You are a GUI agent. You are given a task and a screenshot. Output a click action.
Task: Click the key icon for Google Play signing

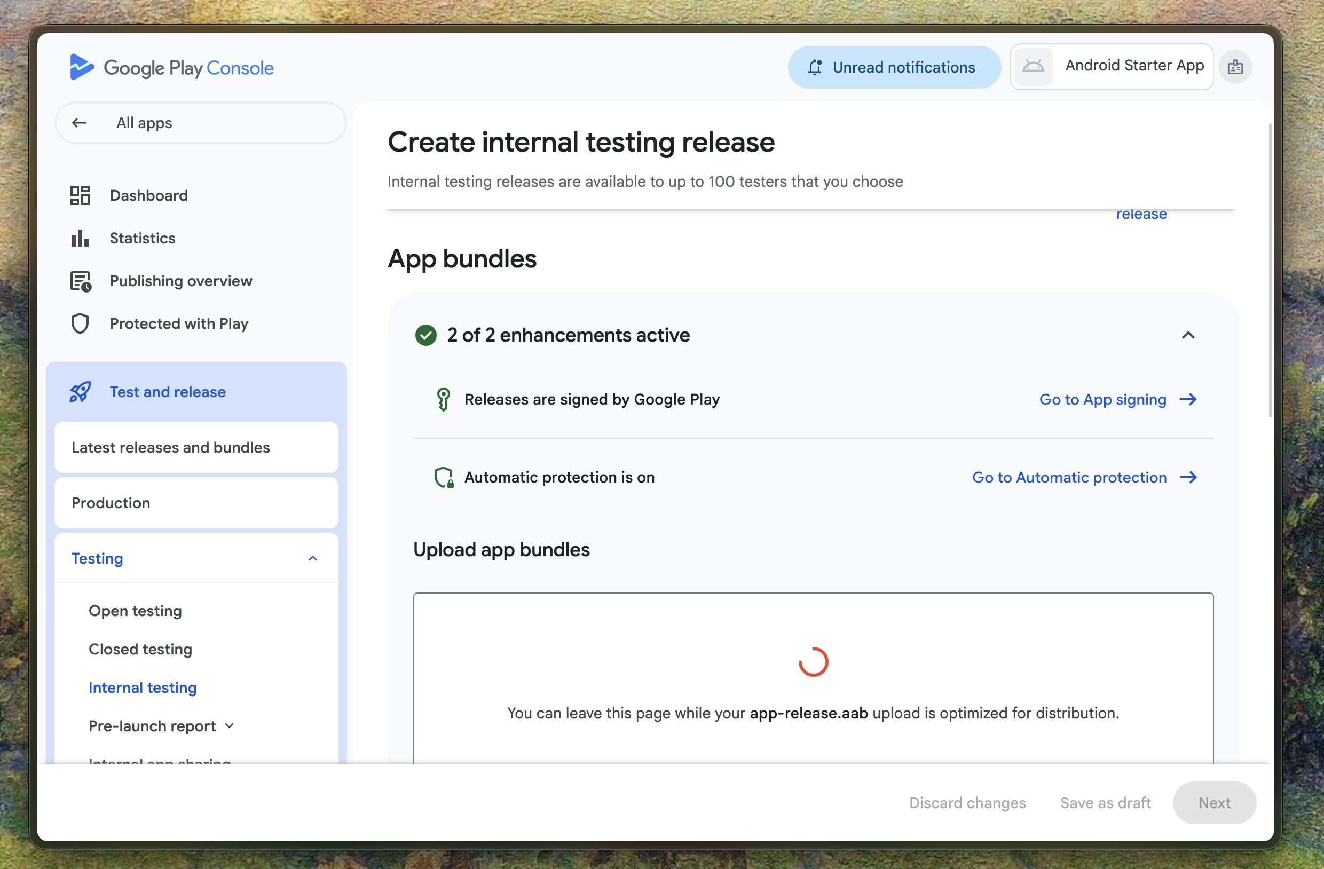[443, 399]
